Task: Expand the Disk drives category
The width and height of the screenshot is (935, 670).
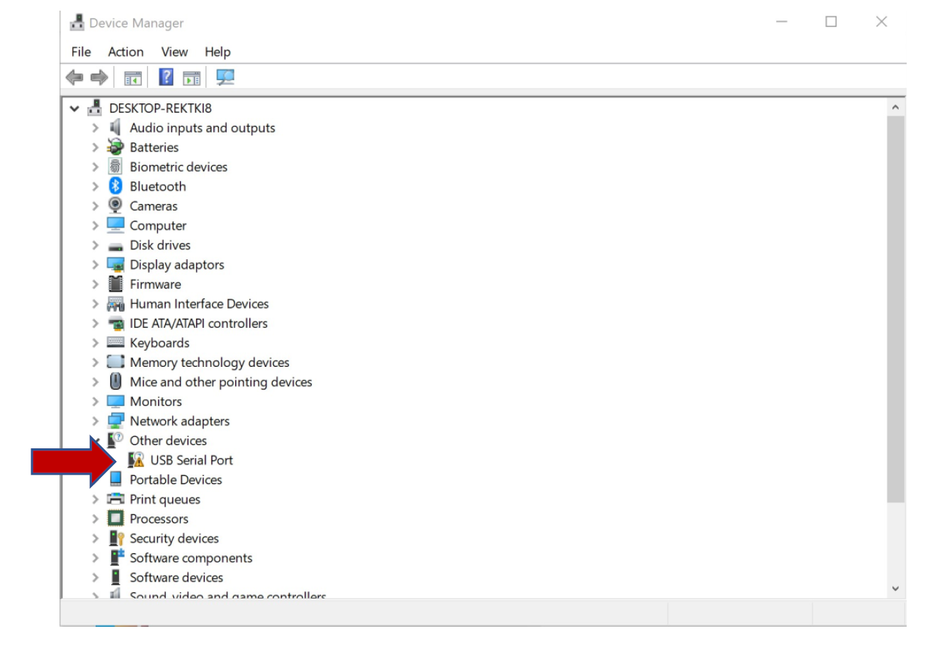Action: click(95, 245)
